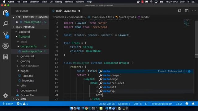Open the More Actions ellipsis menu
198x111 pixels.
(194, 11)
